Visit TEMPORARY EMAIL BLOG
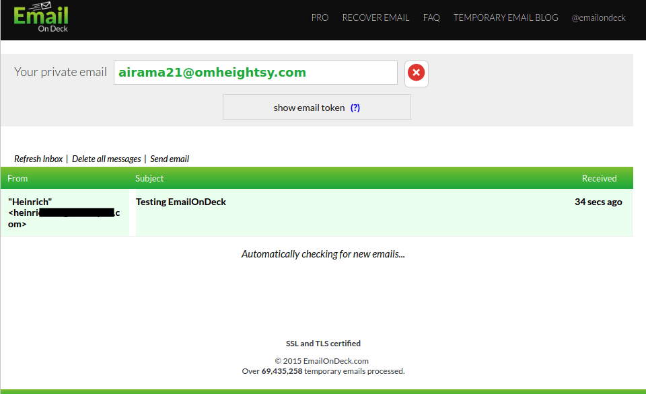 point(505,17)
